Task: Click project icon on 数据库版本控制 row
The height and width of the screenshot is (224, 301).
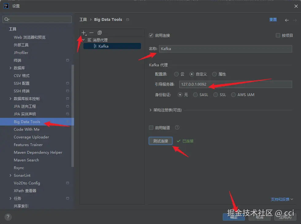Action: point(67,98)
